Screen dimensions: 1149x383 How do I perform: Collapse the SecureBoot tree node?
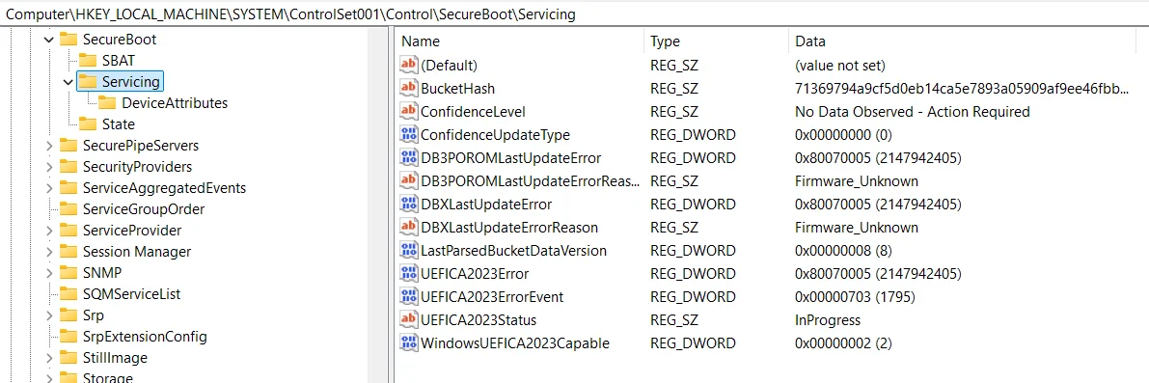49,40
